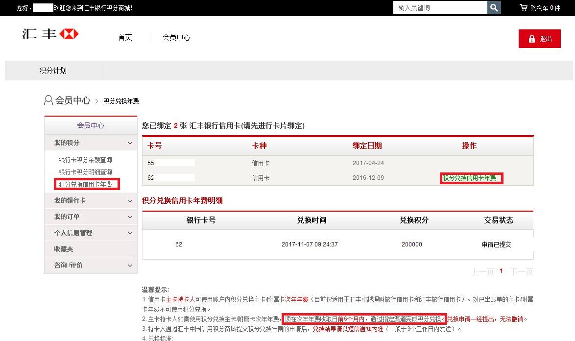Screen dimensions: 575x341
Task: Expand the 我的订单 sidebar section
Action: [91, 217]
